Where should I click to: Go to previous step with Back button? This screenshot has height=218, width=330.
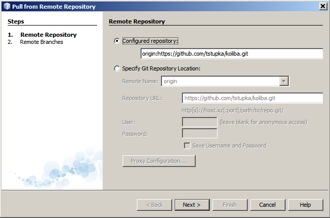coord(154,205)
